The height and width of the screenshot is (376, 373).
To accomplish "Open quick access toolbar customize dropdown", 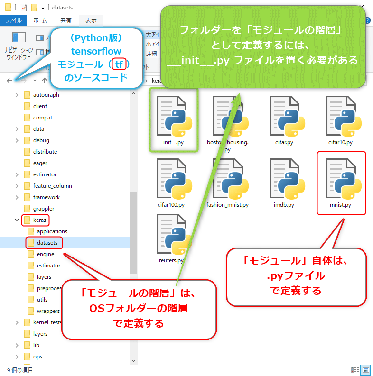I will click(43, 8).
